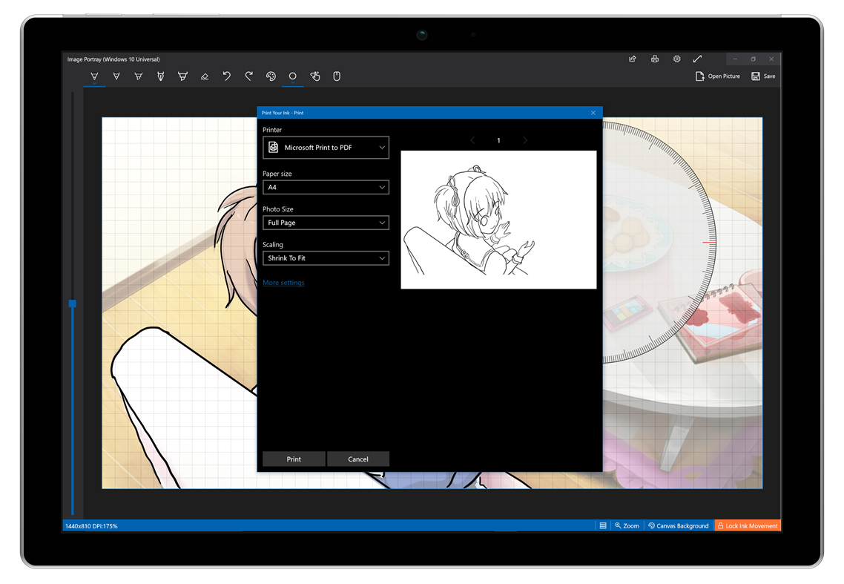Select the eraser tool in the toolbar

pyautogui.click(x=205, y=76)
